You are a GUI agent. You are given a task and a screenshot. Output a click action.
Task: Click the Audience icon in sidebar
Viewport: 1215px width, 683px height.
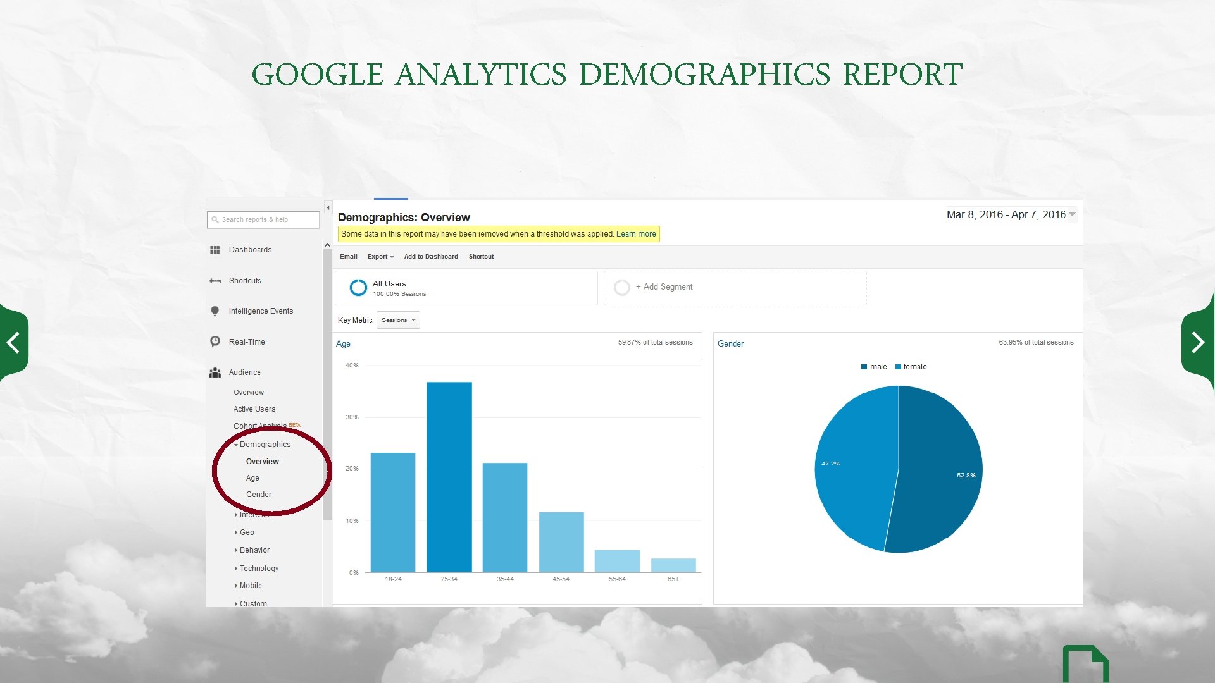(216, 372)
